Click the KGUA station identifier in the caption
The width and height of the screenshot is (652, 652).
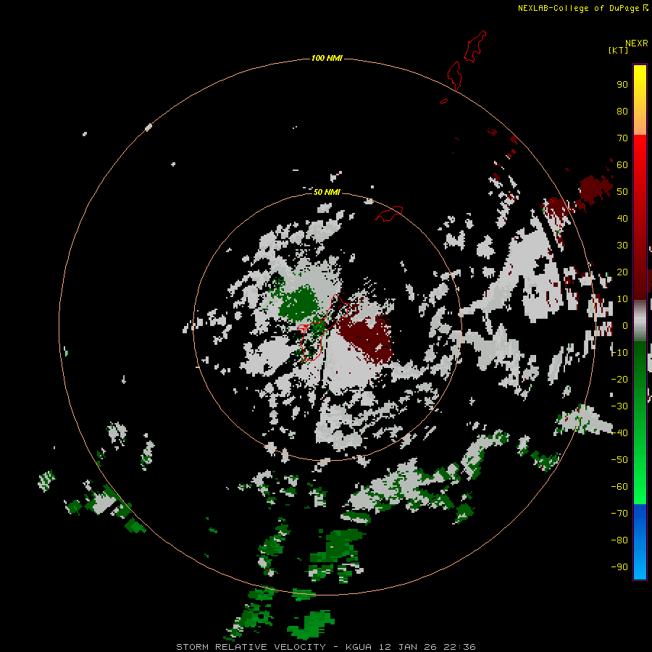coord(359,647)
